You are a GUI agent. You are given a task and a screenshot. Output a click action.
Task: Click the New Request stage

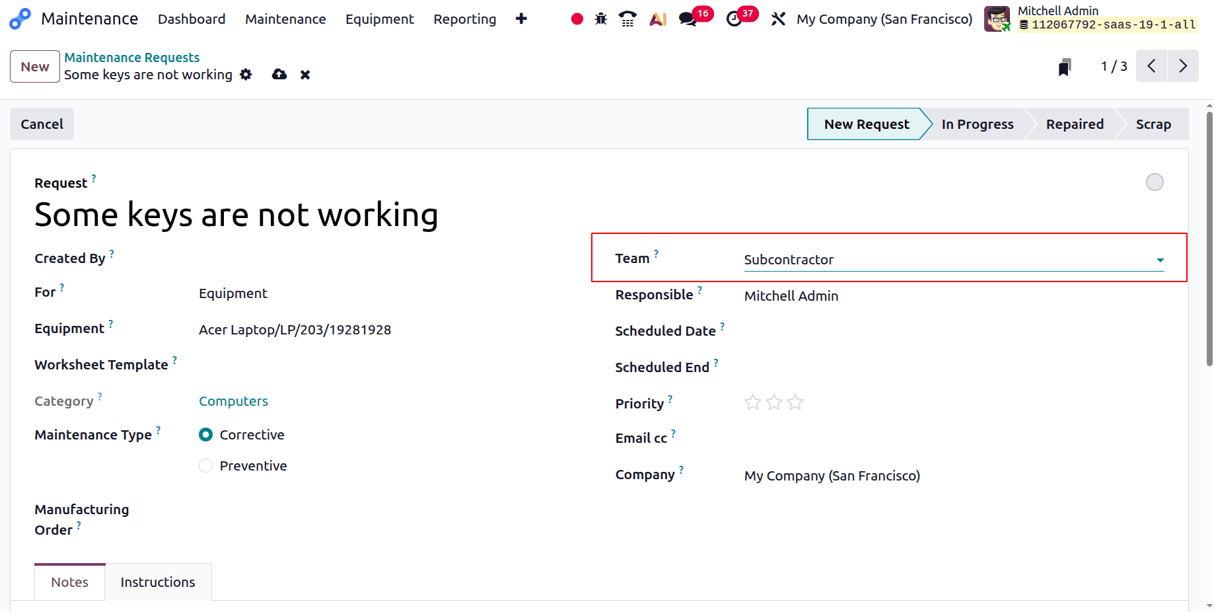click(867, 124)
